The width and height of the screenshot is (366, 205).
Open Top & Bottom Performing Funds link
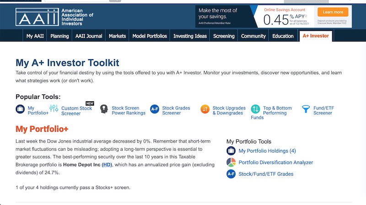pyautogui.click(x=277, y=110)
